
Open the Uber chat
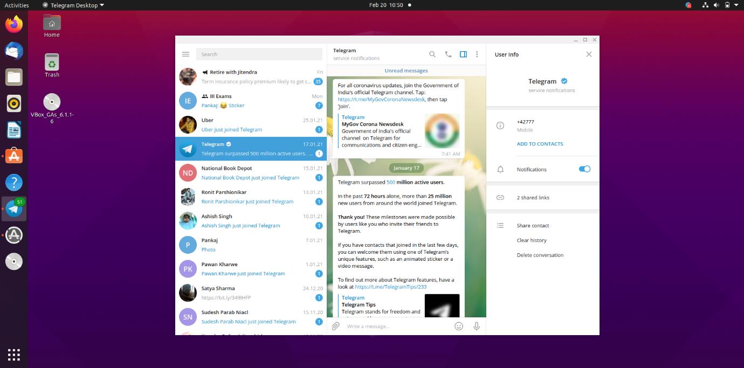click(251, 125)
